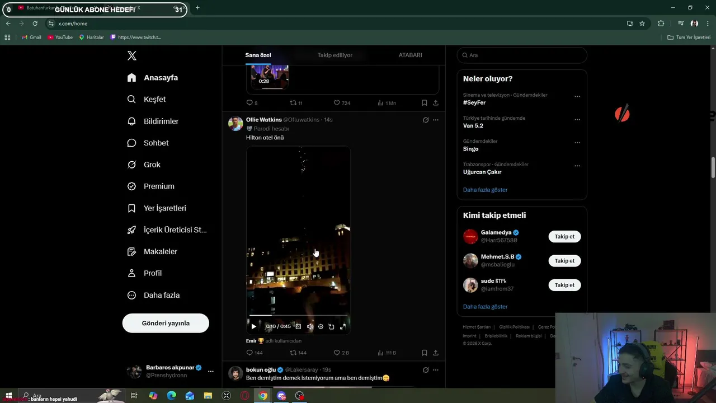
Task: Open more options on bokun oğlu post
Action: click(x=436, y=370)
